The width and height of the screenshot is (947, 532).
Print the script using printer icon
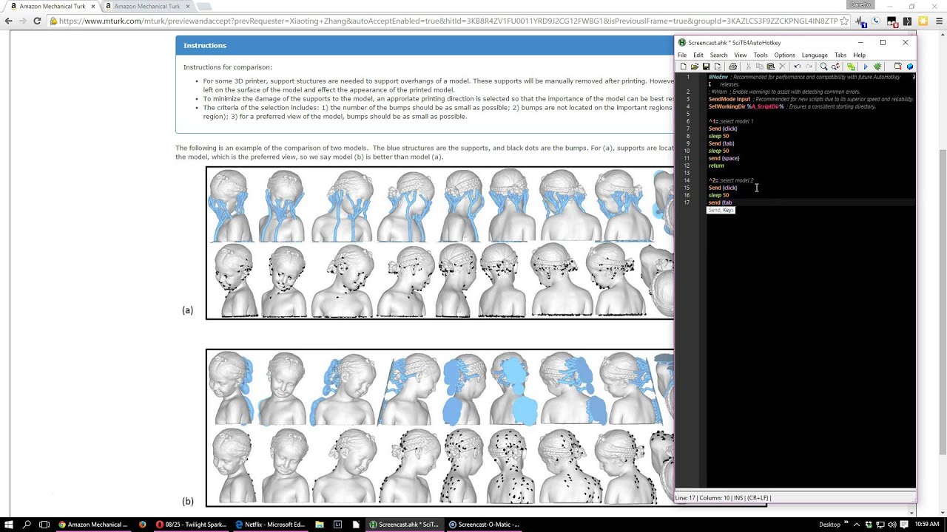[732, 66]
